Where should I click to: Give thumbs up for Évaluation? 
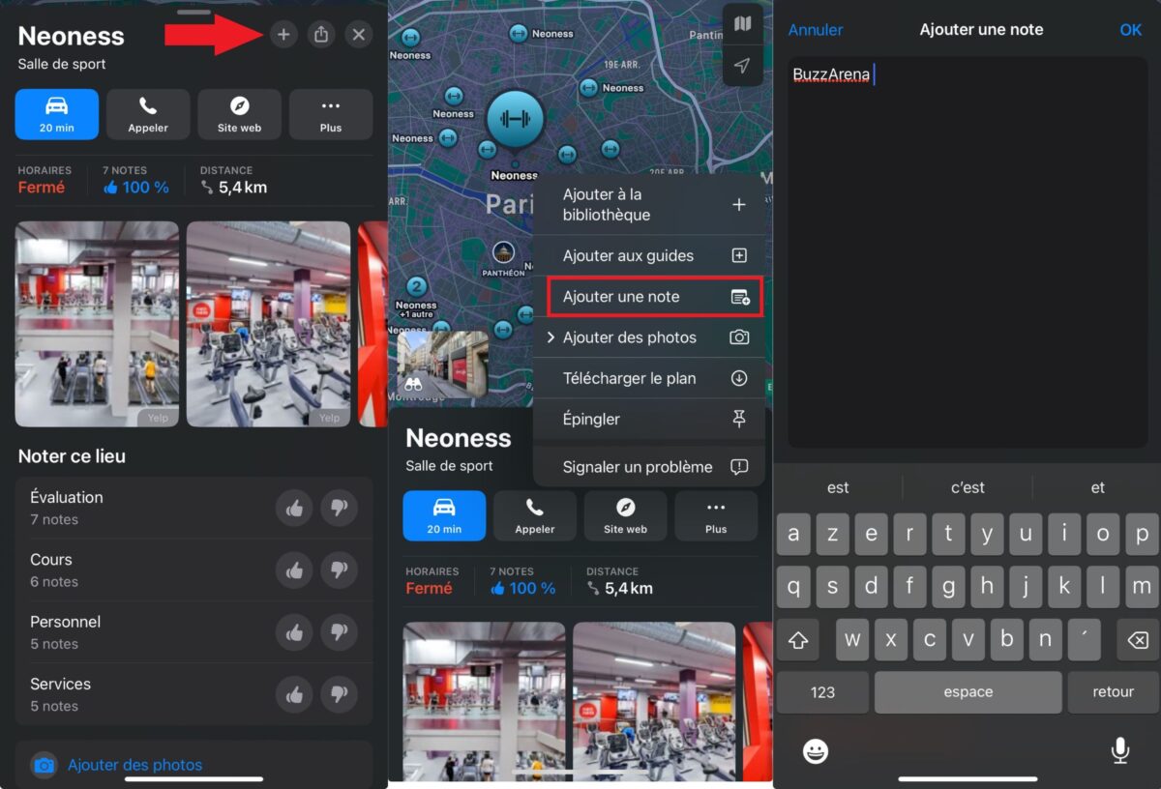point(294,508)
